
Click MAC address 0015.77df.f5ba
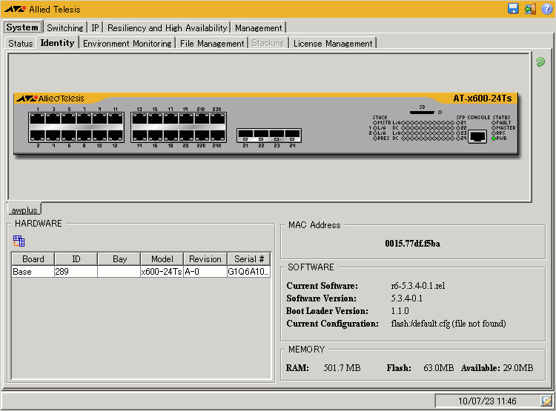tap(412, 244)
